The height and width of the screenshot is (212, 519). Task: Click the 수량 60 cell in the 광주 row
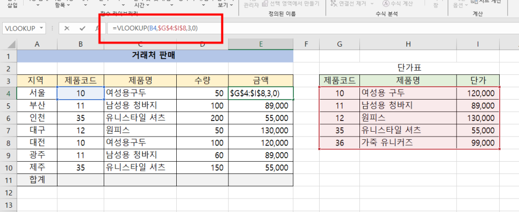(202, 155)
